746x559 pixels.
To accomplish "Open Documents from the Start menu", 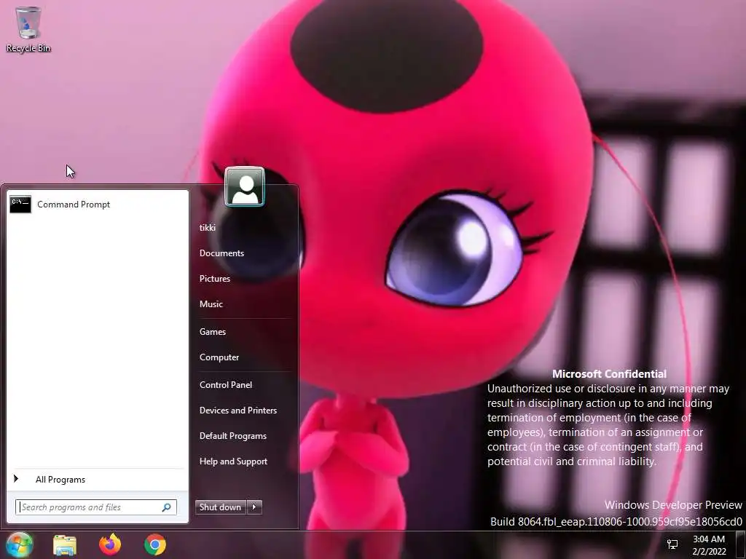I will pyautogui.click(x=221, y=253).
